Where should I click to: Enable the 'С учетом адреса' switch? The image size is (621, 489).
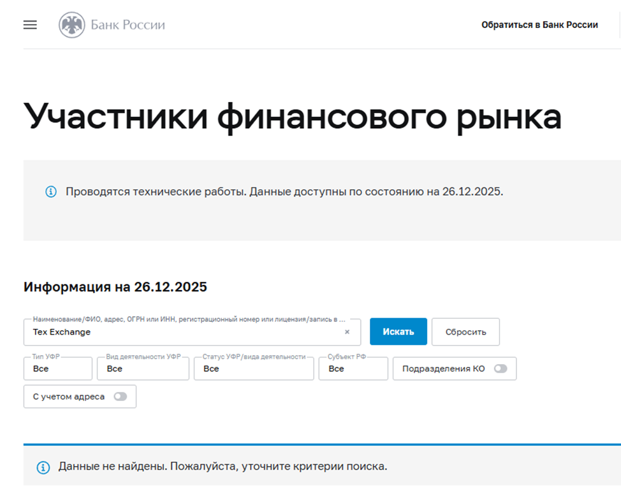click(x=120, y=397)
